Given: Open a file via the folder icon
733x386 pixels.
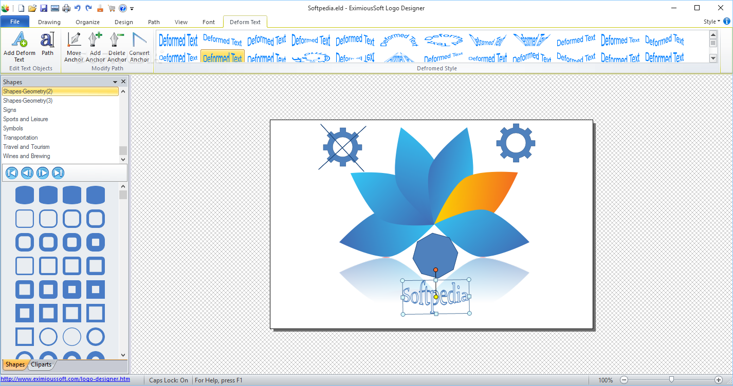Looking at the screenshot, I should pyautogui.click(x=32, y=8).
